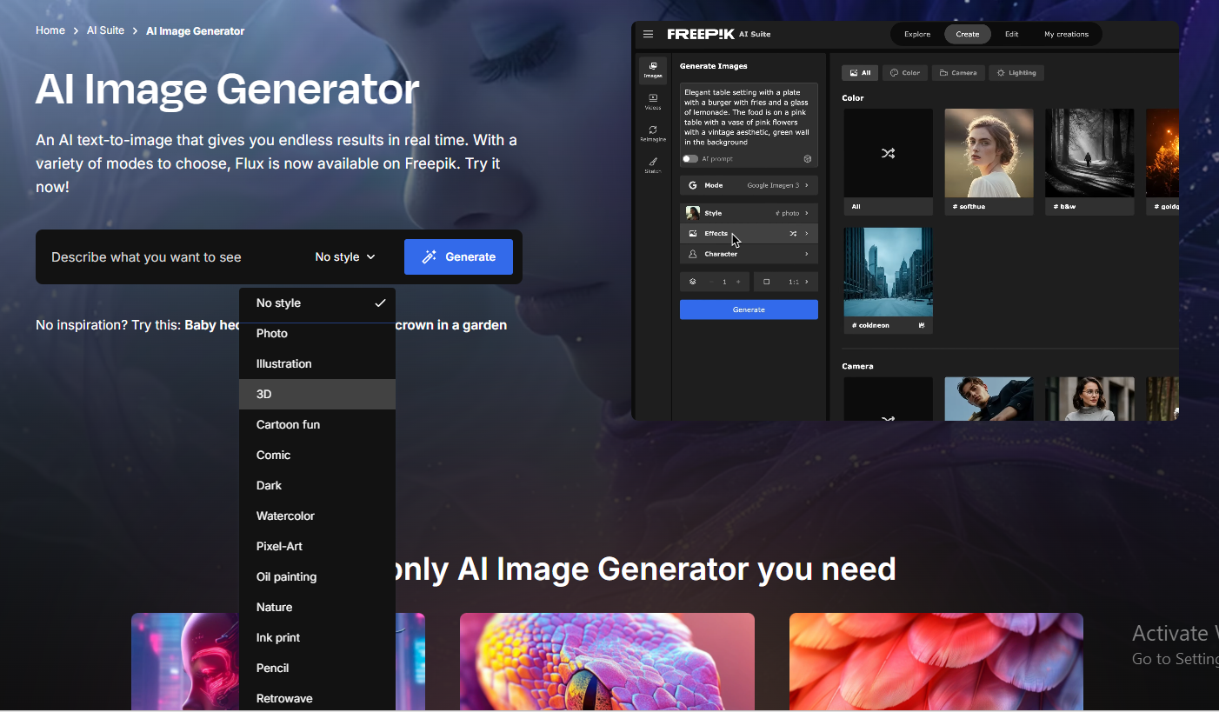
Task: Open the My creations tab
Action: [x=1066, y=34]
